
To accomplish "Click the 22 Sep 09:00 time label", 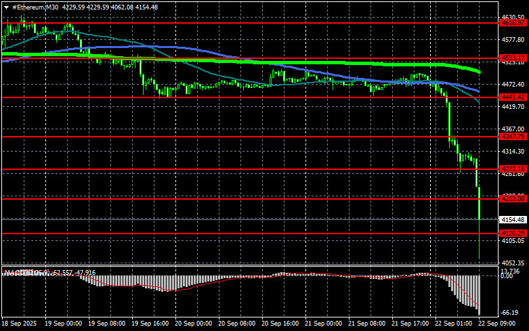I will 496,324.
